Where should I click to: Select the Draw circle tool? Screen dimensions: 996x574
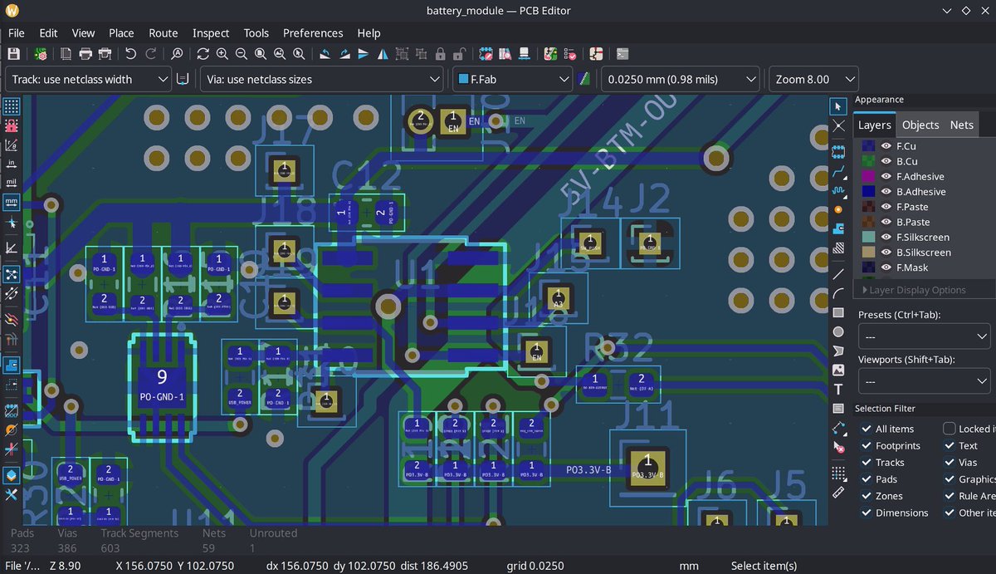[x=838, y=331]
